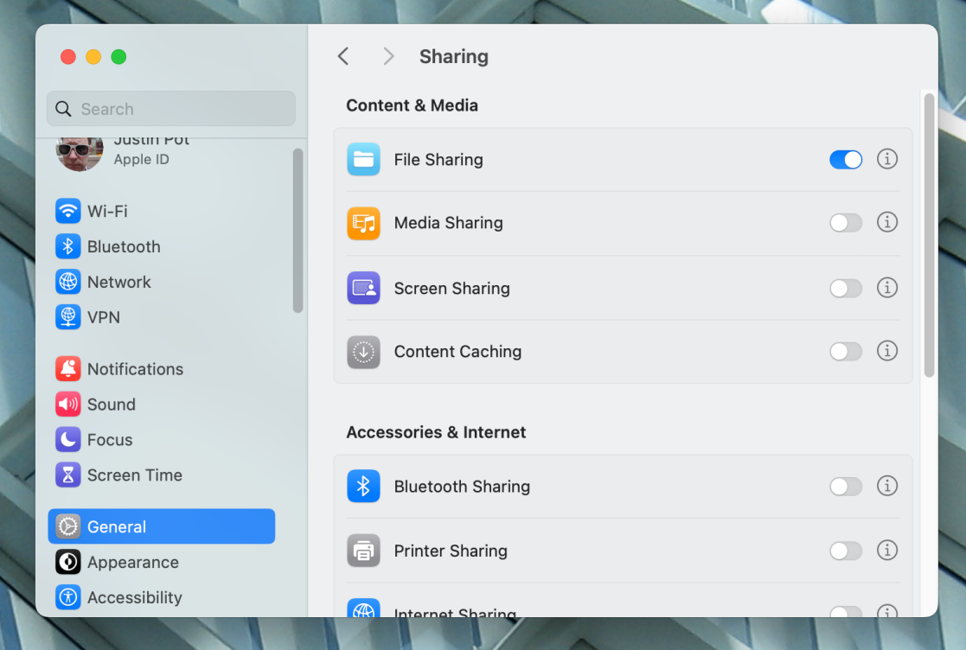Disable the File Sharing toggle
Viewport: 966px width, 650px height.
tap(846, 159)
